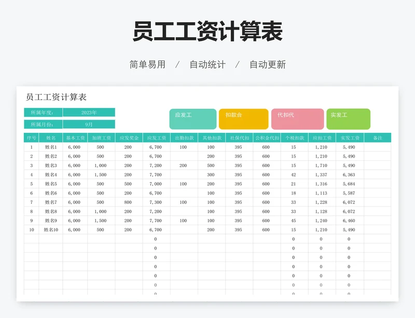Click the pink 代扣代 summary card

297,119
